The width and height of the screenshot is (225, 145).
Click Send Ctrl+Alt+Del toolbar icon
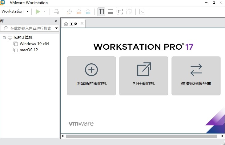pyautogui.click(x=56, y=12)
